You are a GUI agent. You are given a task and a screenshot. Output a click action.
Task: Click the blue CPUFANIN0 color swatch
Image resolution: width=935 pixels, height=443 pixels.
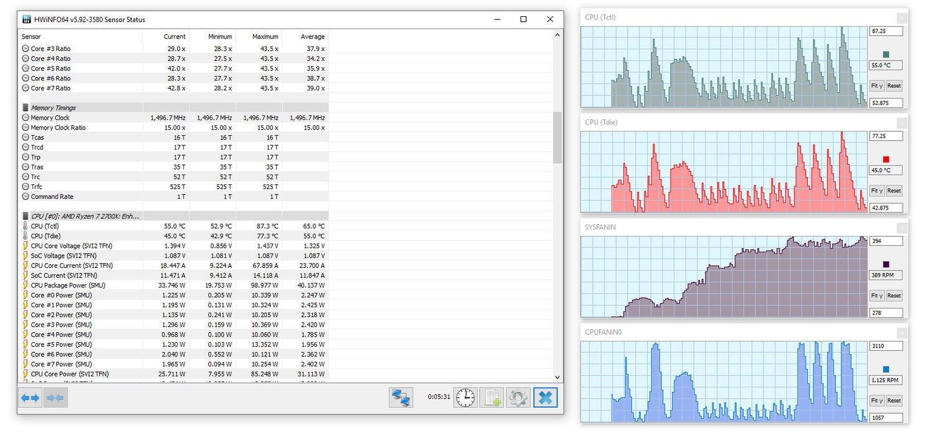click(886, 369)
